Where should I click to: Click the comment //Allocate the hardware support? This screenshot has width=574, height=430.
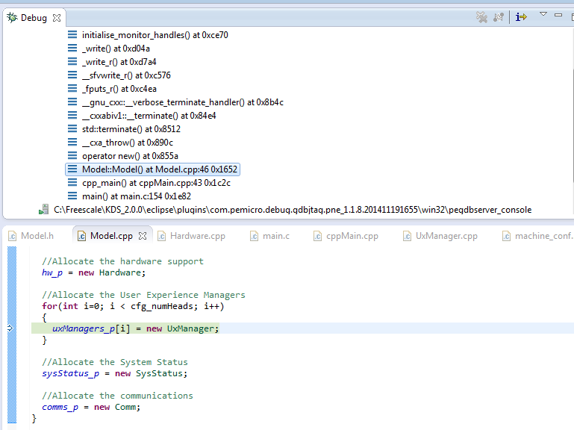[x=122, y=261]
